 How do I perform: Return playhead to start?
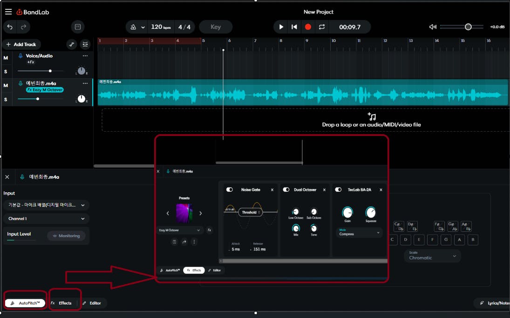pos(294,27)
